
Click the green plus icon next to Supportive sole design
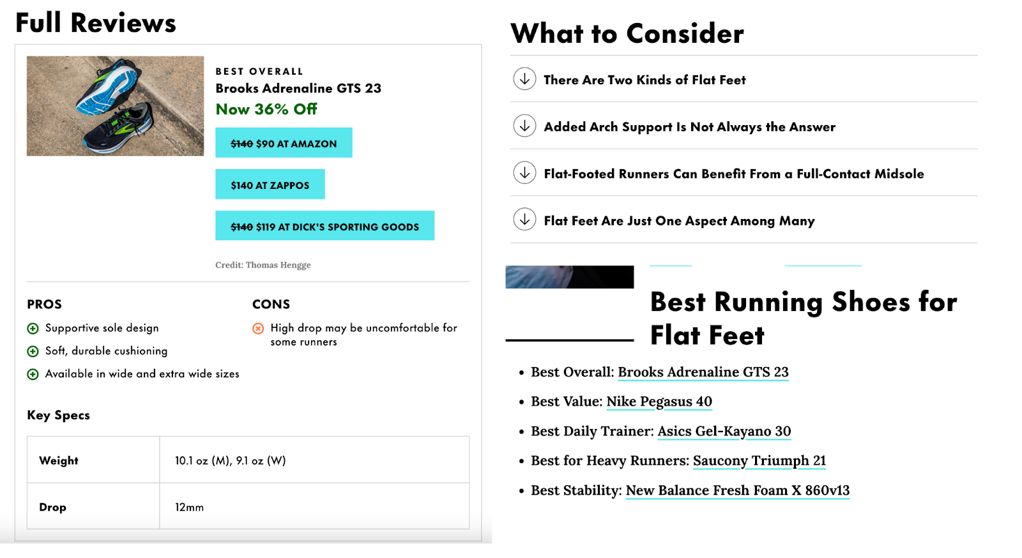pos(33,329)
